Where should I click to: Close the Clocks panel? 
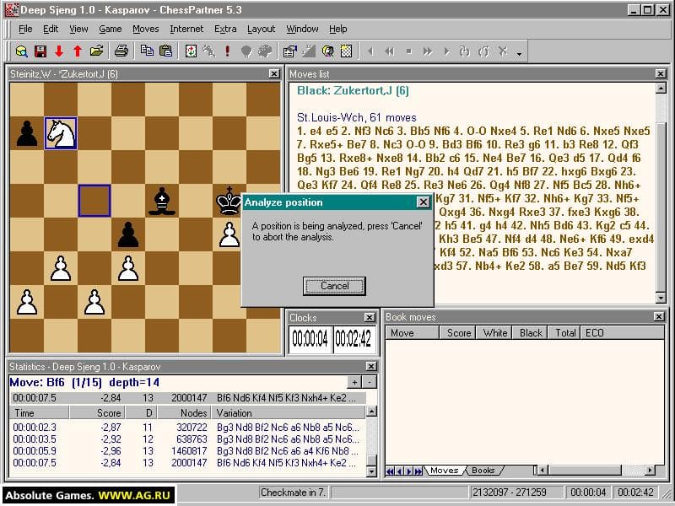click(370, 317)
